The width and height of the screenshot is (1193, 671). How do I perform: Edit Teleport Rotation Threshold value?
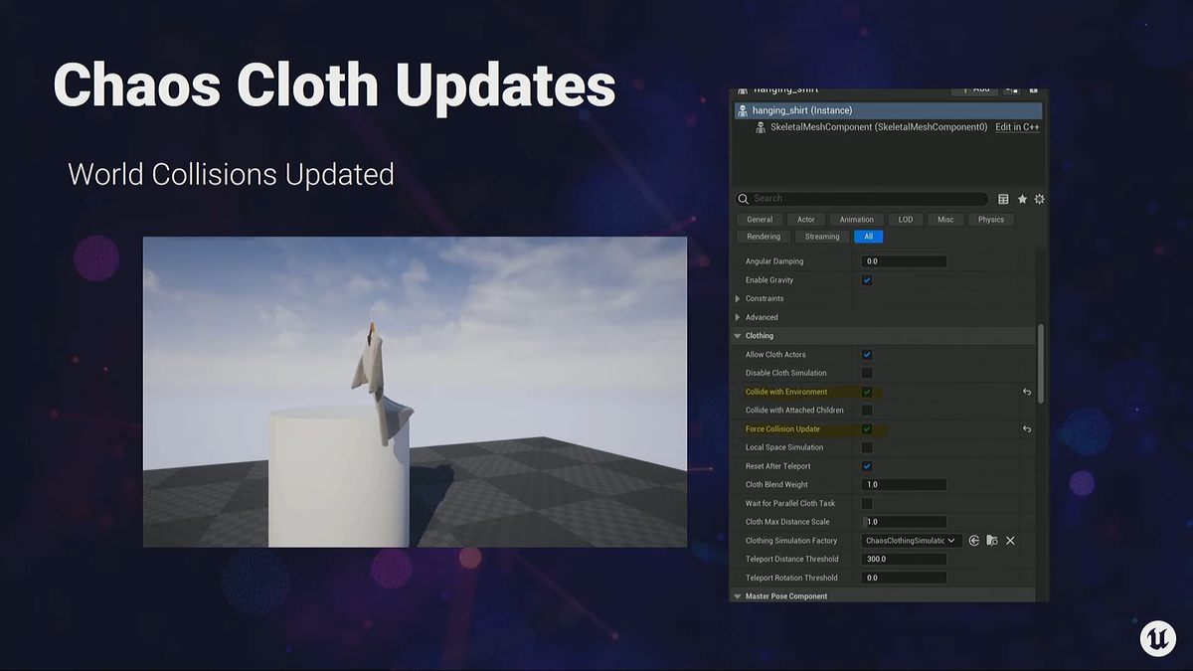point(904,578)
